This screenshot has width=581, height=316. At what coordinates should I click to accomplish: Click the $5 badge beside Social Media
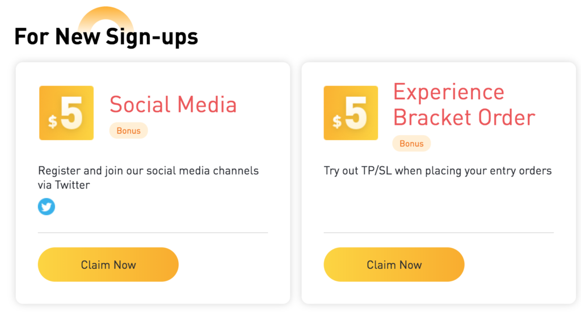tap(66, 113)
